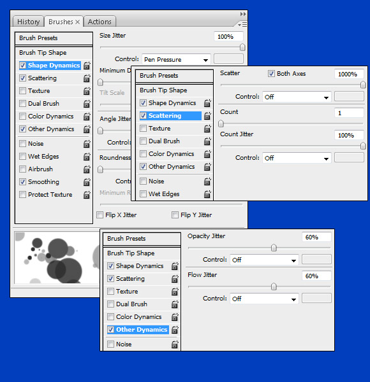The height and width of the screenshot is (382, 370).
Task: Select Brush Tip Shape in Scattering inset
Action: click(174, 90)
